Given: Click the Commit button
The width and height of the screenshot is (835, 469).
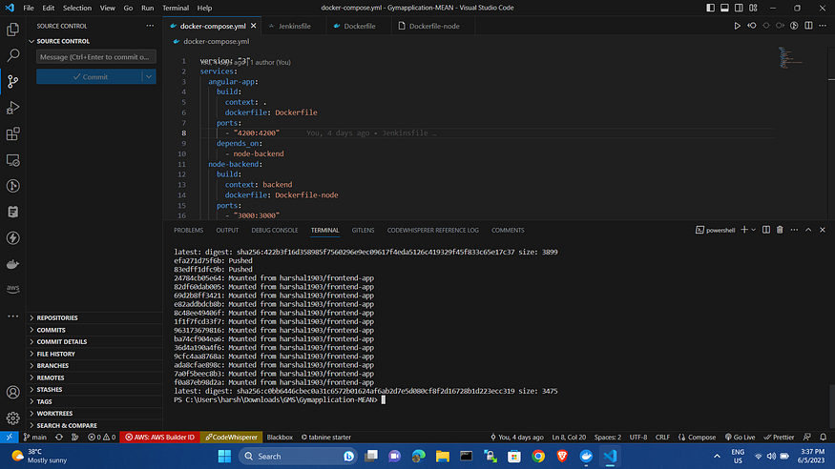Looking at the screenshot, I should (x=90, y=76).
